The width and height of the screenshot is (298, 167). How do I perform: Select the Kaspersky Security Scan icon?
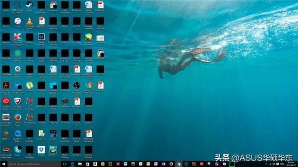point(18,37)
